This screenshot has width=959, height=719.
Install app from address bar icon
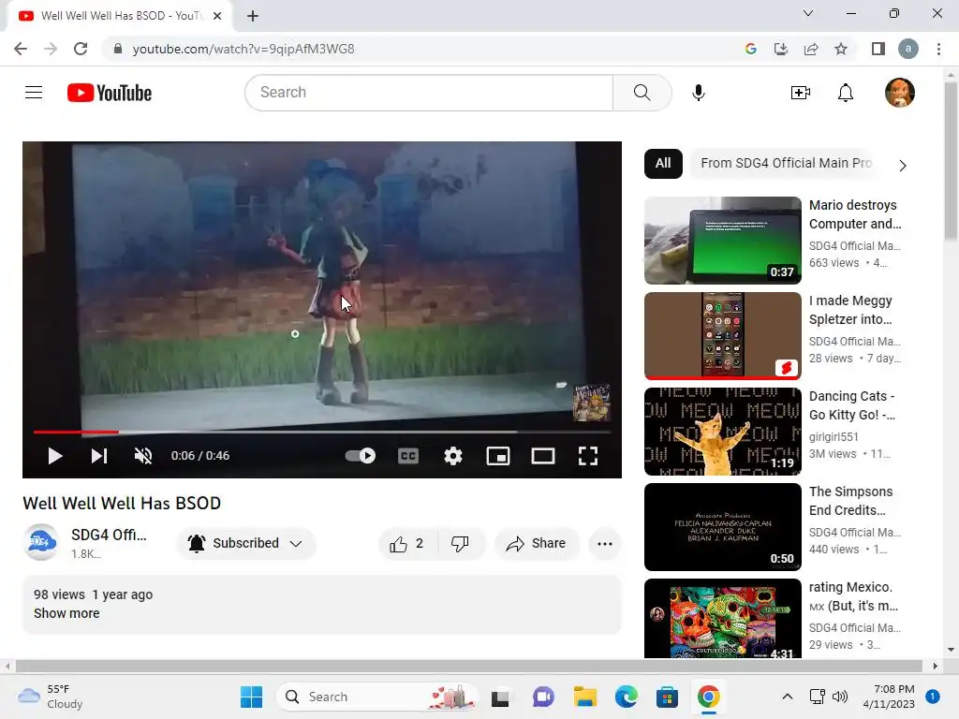coord(780,49)
